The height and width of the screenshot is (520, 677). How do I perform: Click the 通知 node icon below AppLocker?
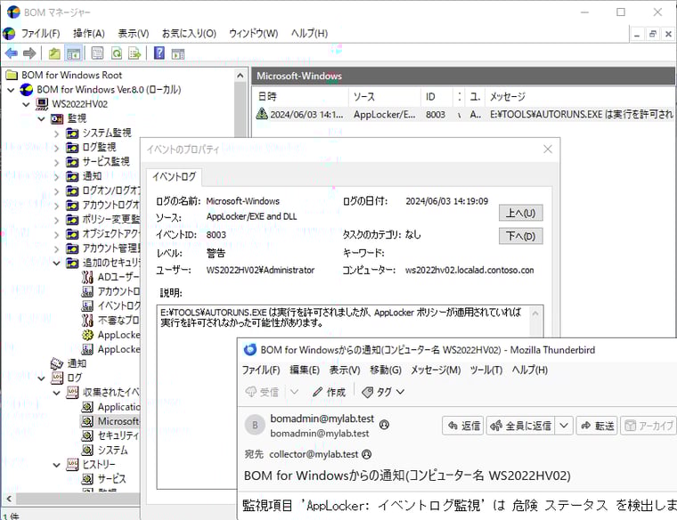point(57,363)
